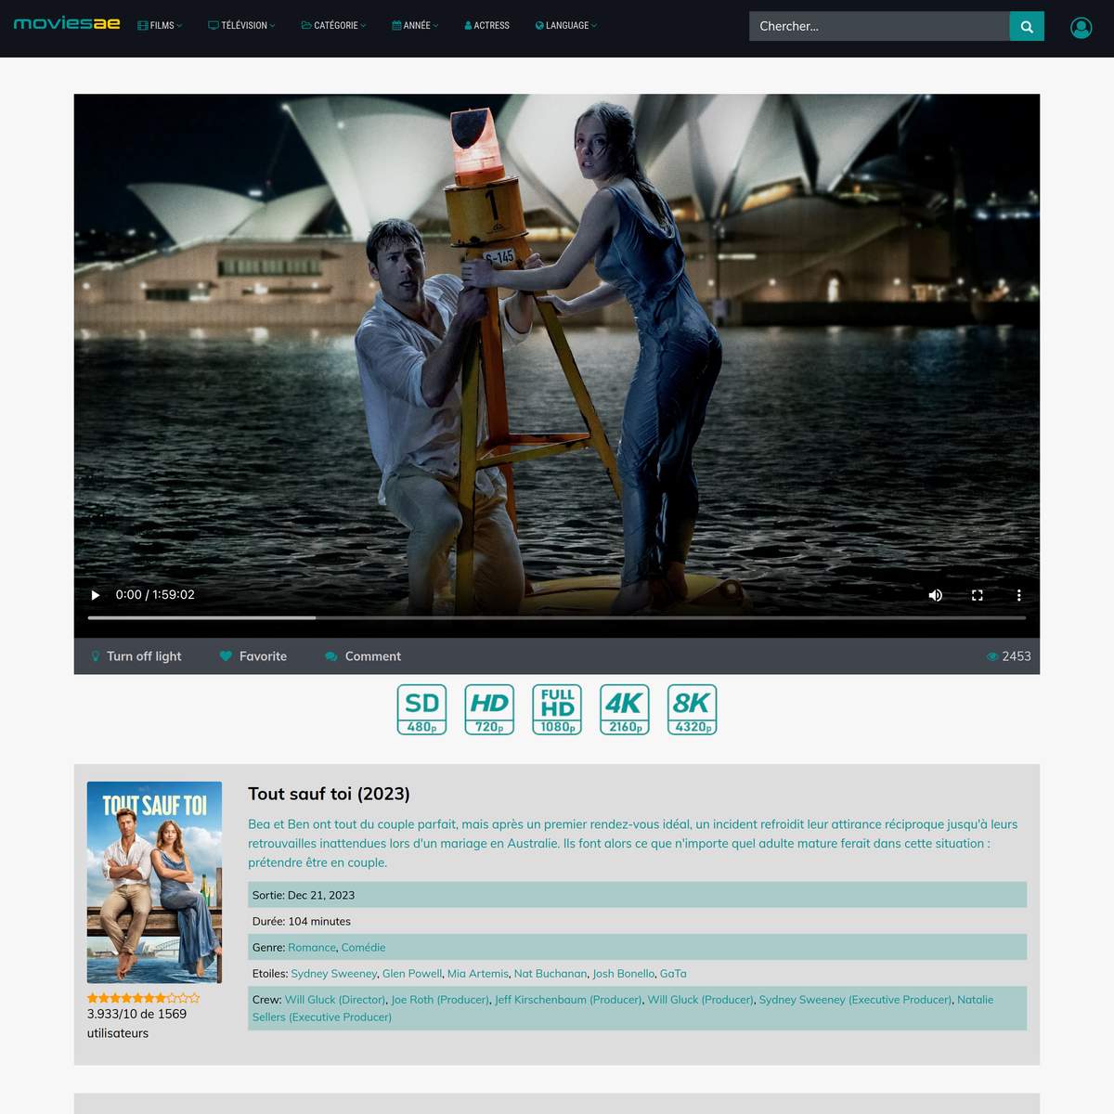Open Josh Bonello's actor page
The height and width of the screenshot is (1114, 1114).
(x=624, y=974)
